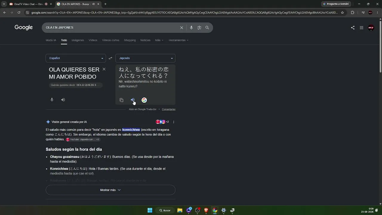
Task: Open the Google apps grid
Action: pyautogui.click(x=361, y=27)
